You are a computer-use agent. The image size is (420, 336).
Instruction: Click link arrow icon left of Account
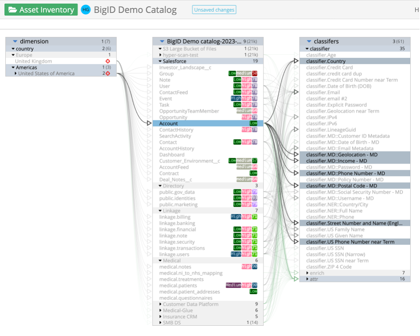pos(149,123)
